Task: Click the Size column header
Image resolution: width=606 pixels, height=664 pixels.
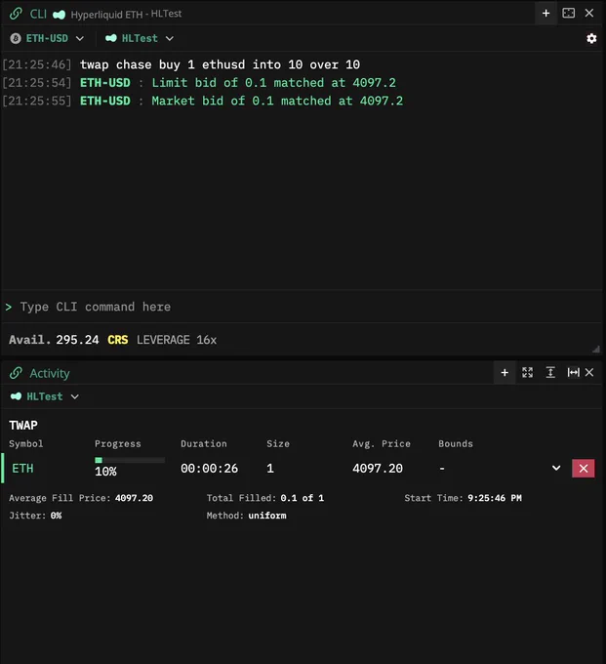Action: click(x=278, y=443)
